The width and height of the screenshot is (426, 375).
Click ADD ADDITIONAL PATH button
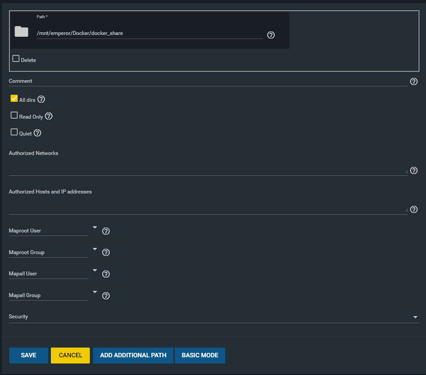[133, 355]
